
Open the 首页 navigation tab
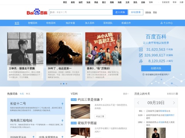tap(17, 23)
